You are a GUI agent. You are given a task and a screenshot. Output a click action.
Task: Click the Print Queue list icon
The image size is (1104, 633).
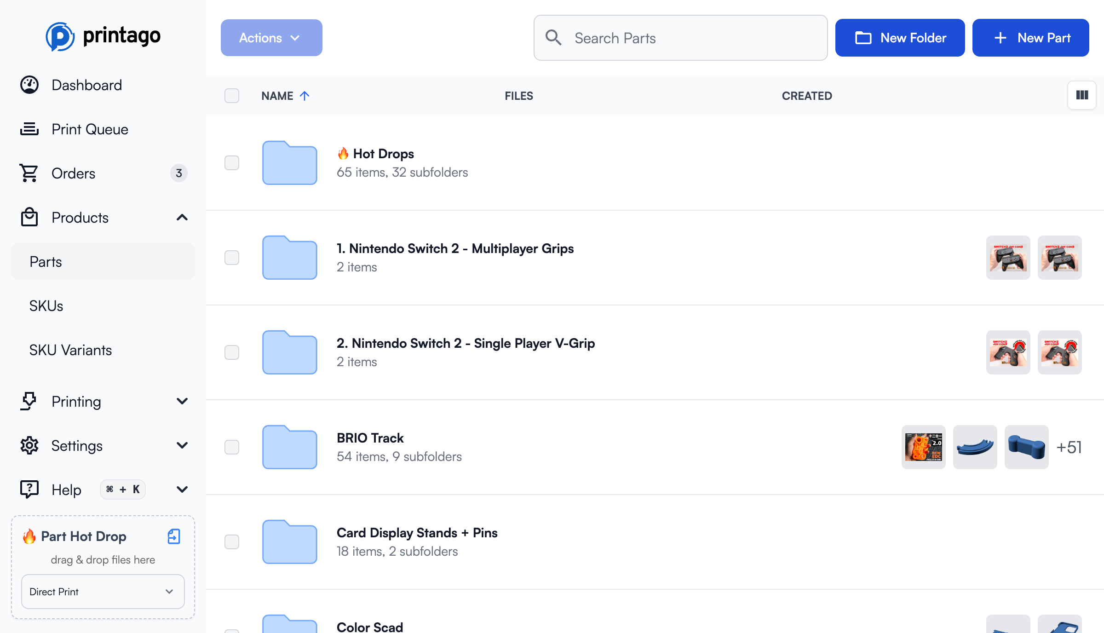(29, 129)
